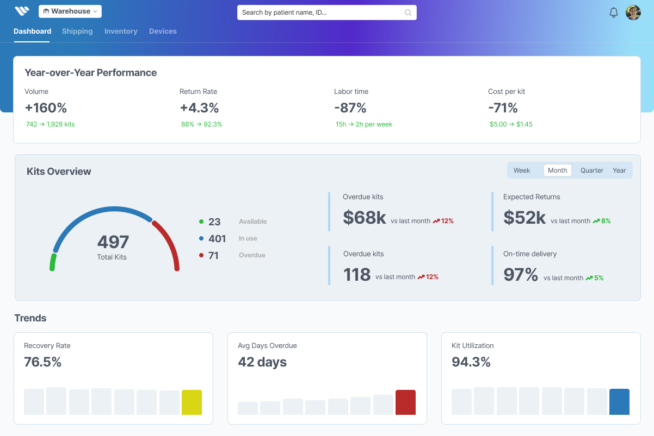Click the Devices navigation link
The width and height of the screenshot is (654, 436).
pos(162,31)
